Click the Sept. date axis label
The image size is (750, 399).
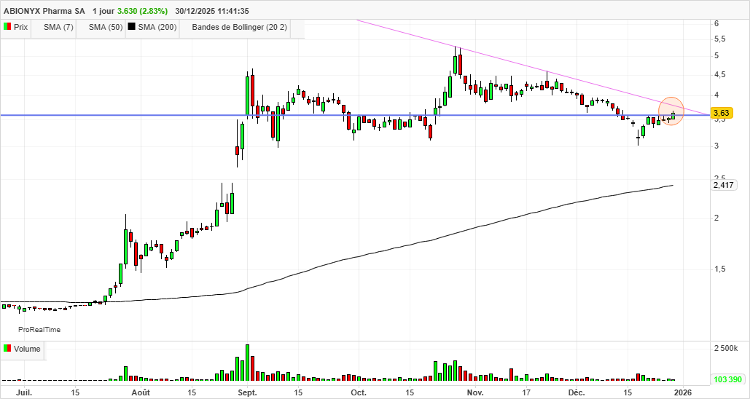247,392
